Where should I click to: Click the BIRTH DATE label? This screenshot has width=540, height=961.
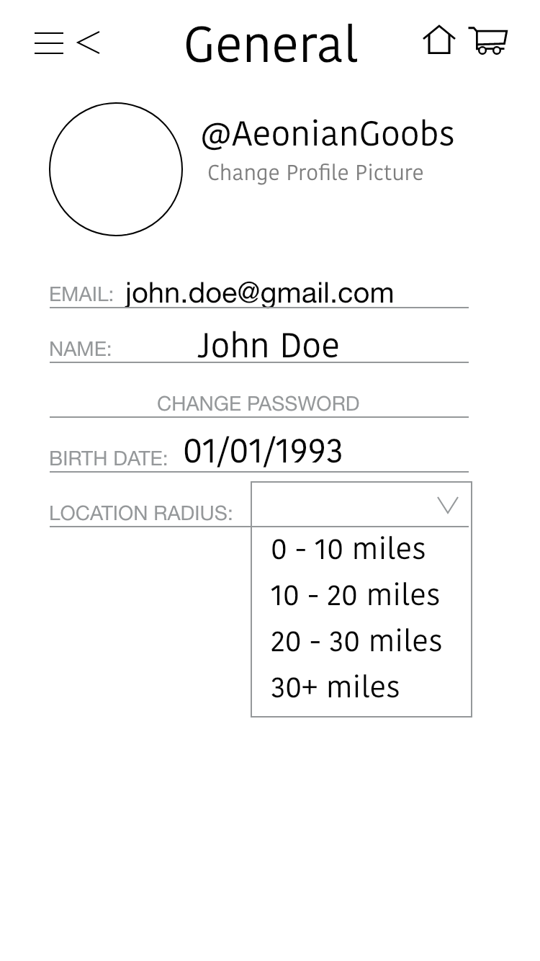pos(108,458)
